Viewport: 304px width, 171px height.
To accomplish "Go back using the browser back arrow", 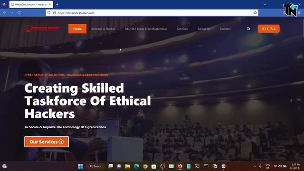I will click(x=5, y=13).
